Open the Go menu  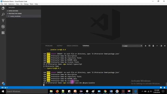pos(21,4)
